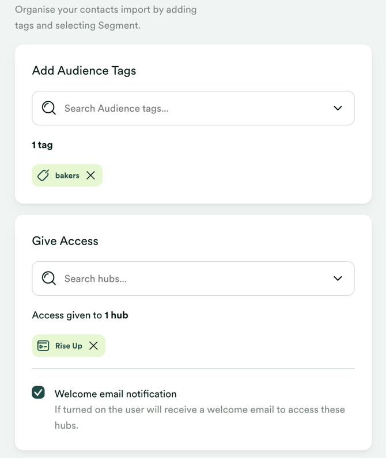This screenshot has height=458, width=386.
Task: Remove the bakers tag with its X
Action: [x=90, y=175]
